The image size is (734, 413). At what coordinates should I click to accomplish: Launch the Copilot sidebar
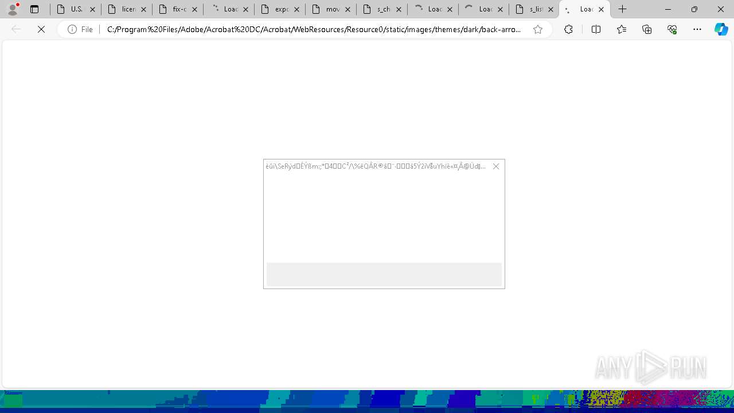721,29
